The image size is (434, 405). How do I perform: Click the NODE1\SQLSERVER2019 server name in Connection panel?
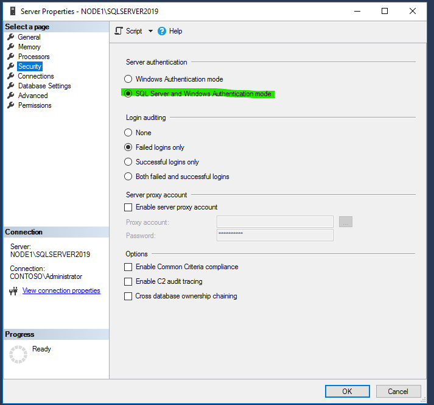coord(50,255)
